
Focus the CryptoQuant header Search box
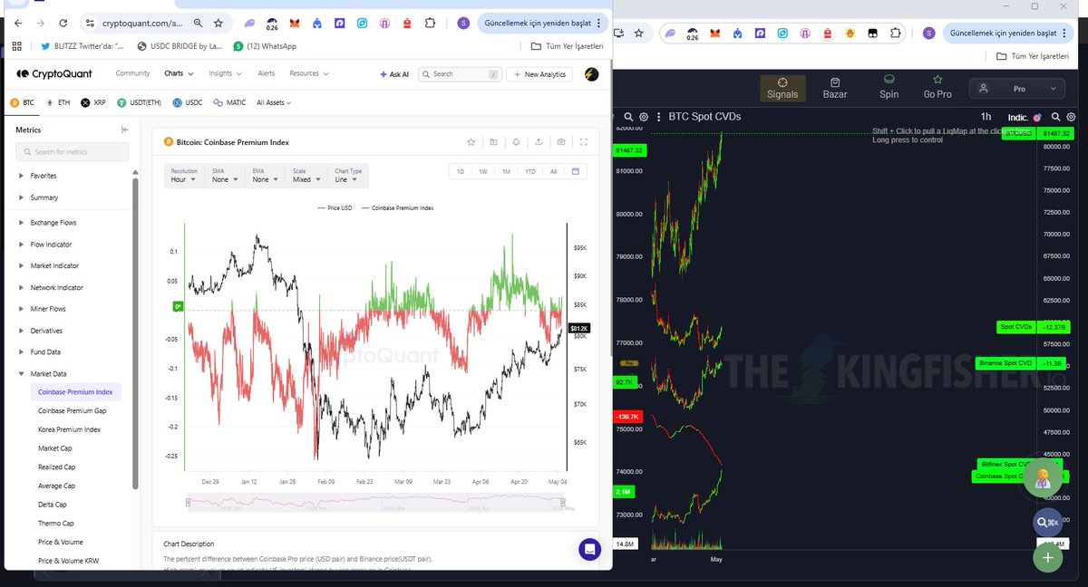(x=460, y=74)
